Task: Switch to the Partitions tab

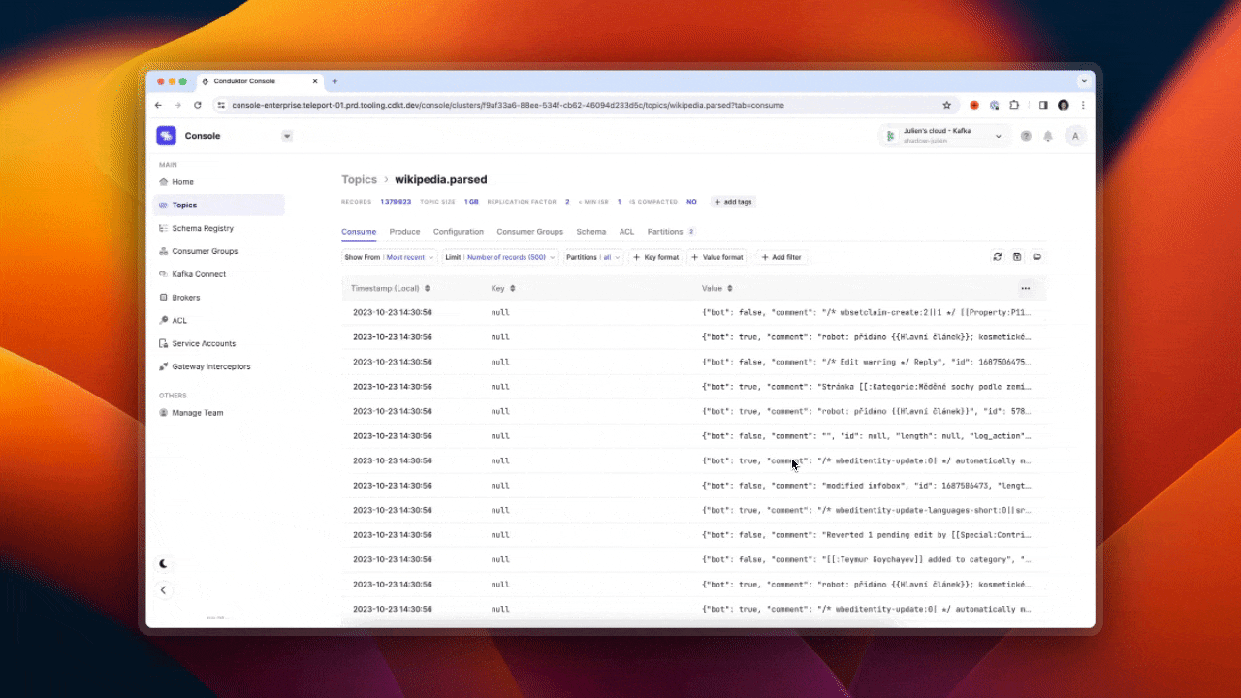Action: click(x=671, y=232)
